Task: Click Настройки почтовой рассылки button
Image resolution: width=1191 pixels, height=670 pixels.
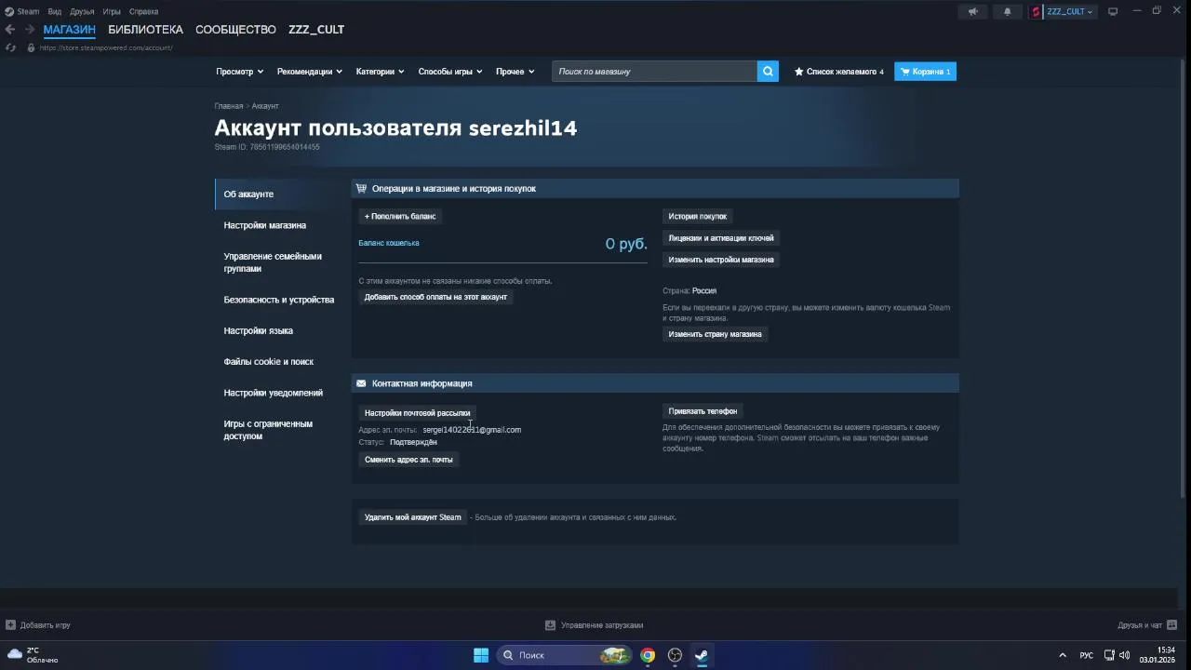Action: click(418, 412)
